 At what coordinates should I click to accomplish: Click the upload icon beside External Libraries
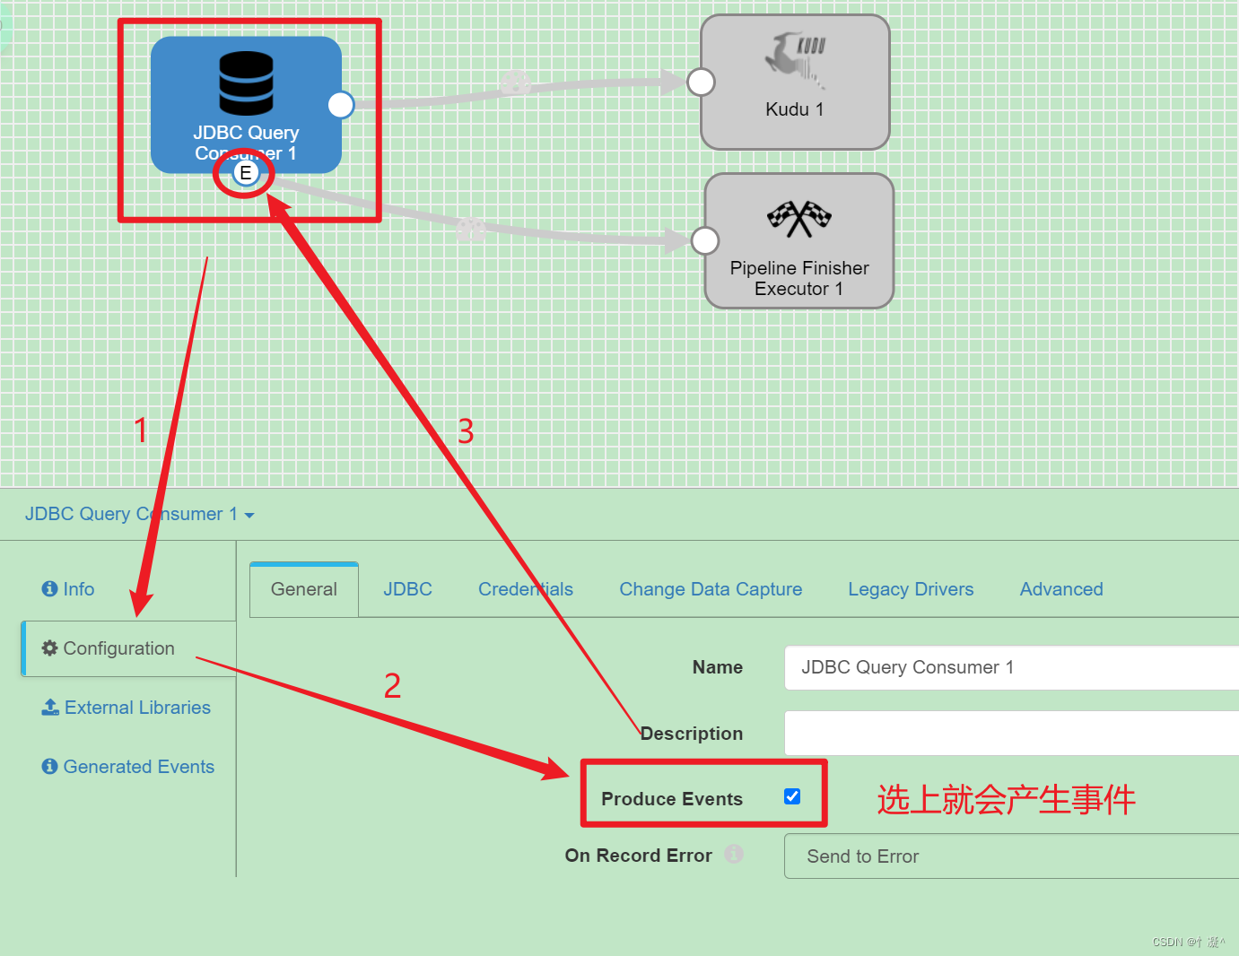tap(50, 708)
